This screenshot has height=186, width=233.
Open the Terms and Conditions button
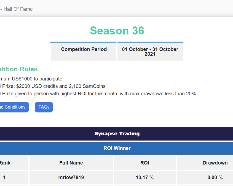click(x=13, y=107)
